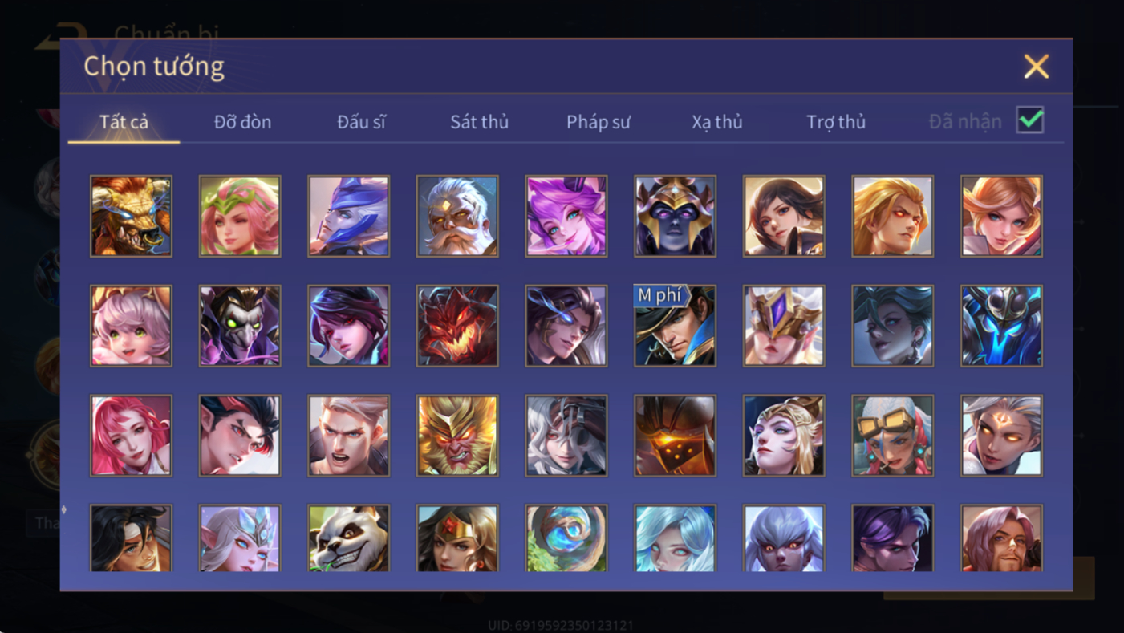
Task: Select the swirling blue orb hero portrait
Action: (x=566, y=538)
